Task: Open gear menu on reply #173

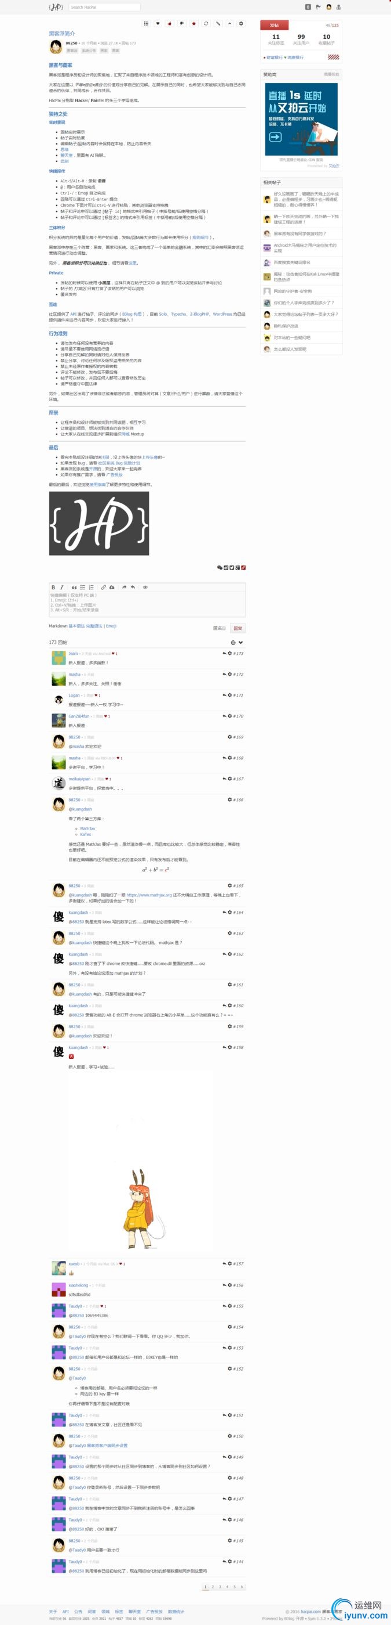Action: point(230,654)
